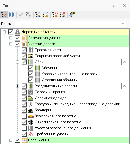Screen dimensions: 130x144
Task: Uncheck the Дорожная одежда checkbox
Action: click(x=24, y=98)
